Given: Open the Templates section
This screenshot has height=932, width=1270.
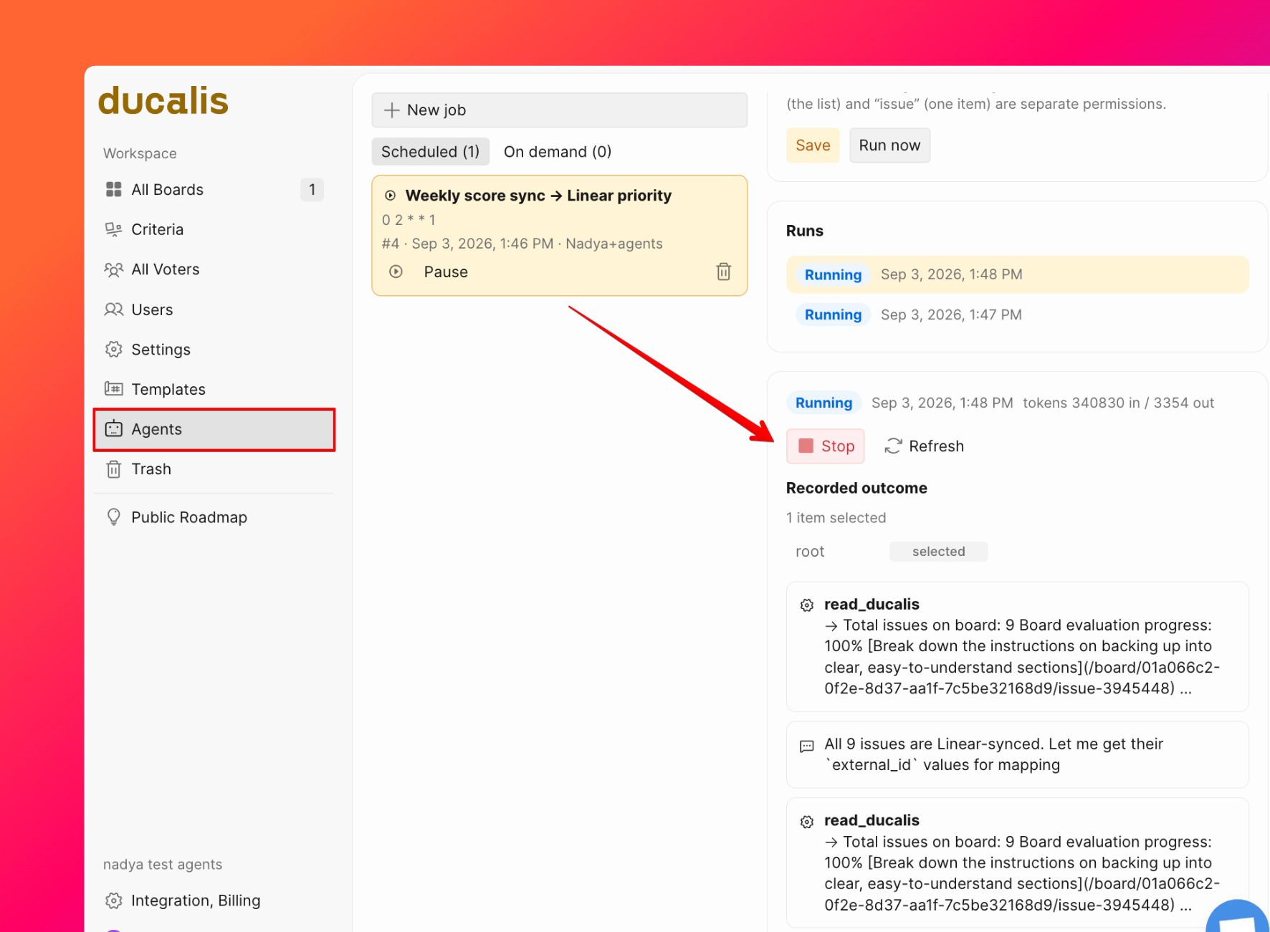Looking at the screenshot, I should 214,389.
